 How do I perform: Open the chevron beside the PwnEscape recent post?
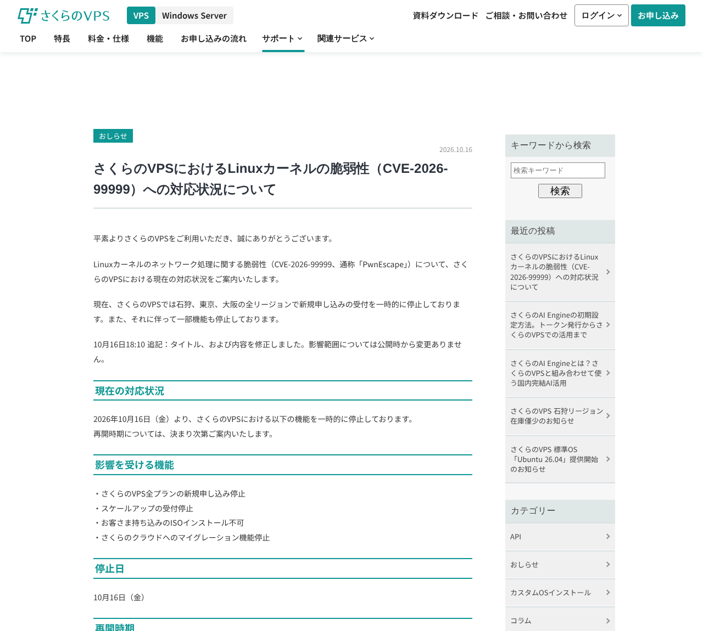click(x=608, y=272)
